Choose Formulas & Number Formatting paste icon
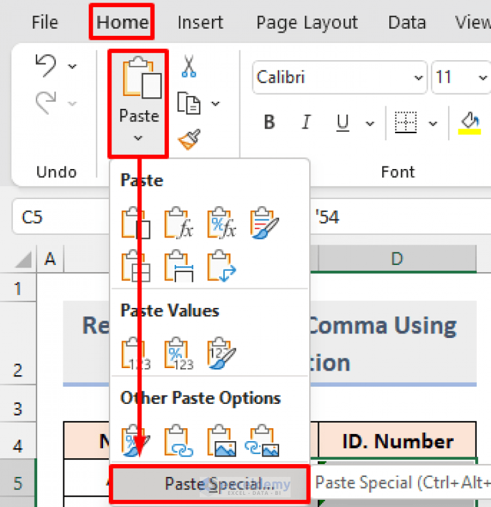The image size is (491, 507). tap(221, 223)
